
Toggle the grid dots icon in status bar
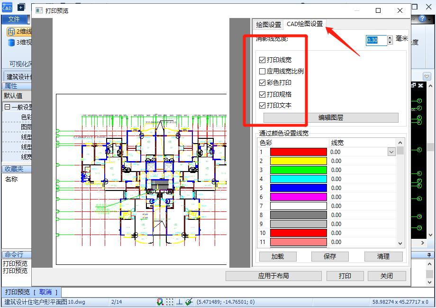tap(170, 302)
